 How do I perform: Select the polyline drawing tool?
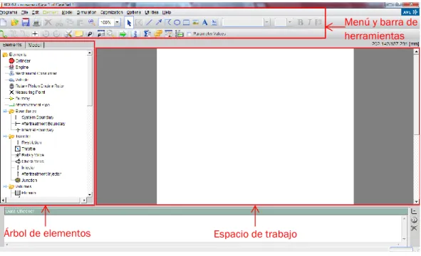click(168, 22)
